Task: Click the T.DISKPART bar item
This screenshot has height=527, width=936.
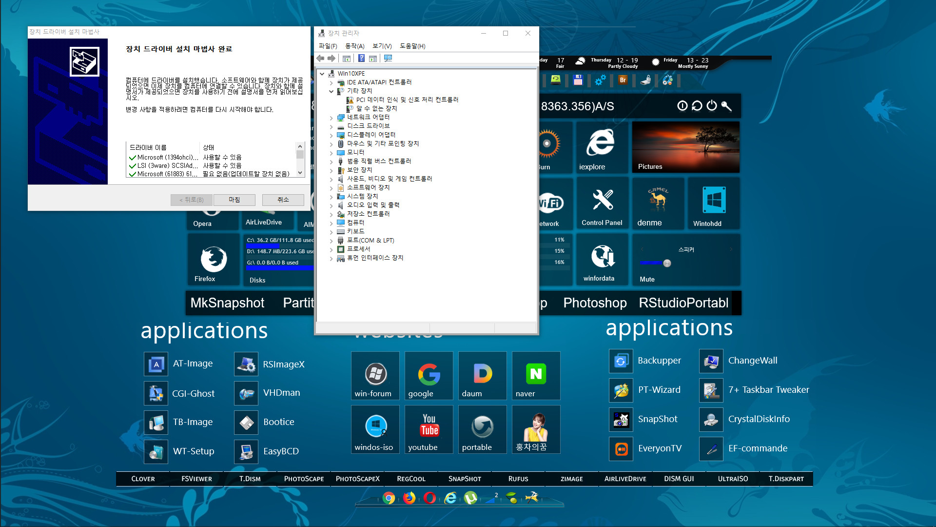Action: pos(786,479)
